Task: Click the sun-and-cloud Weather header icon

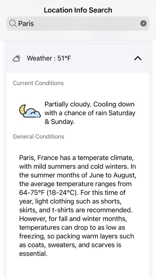Action: click(17, 58)
